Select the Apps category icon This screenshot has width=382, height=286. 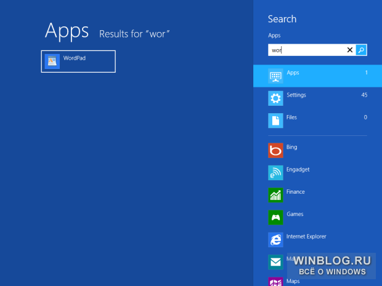275,76
